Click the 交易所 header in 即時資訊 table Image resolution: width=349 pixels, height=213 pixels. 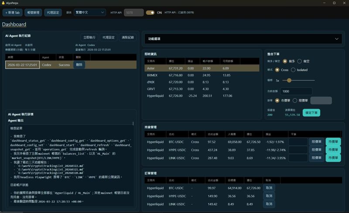[x=151, y=61]
